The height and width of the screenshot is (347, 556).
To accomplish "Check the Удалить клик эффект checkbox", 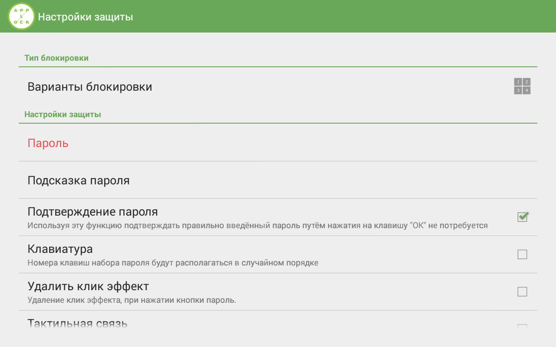I will 522,291.
